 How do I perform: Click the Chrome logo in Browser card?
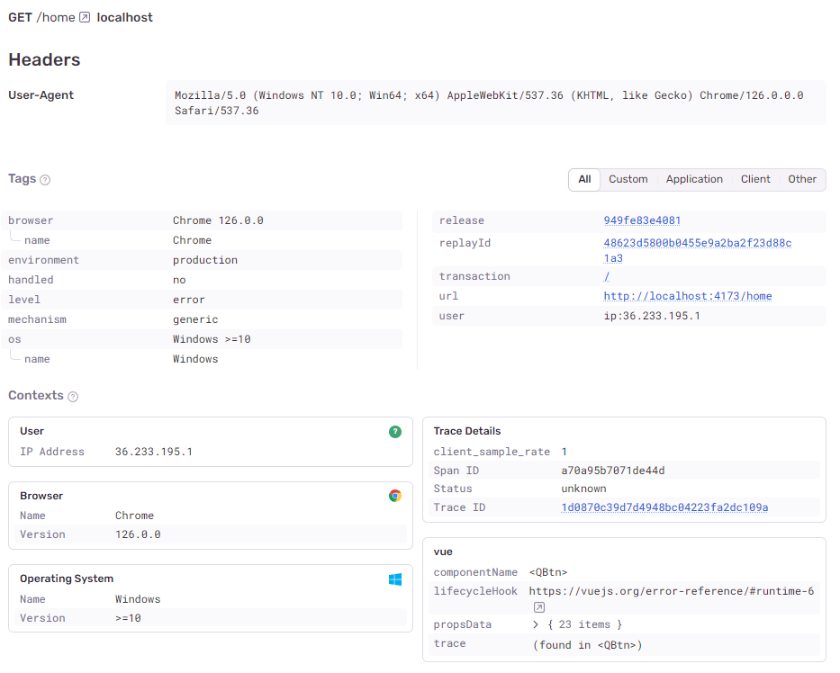pyautogui.click(x=394, y=496)
